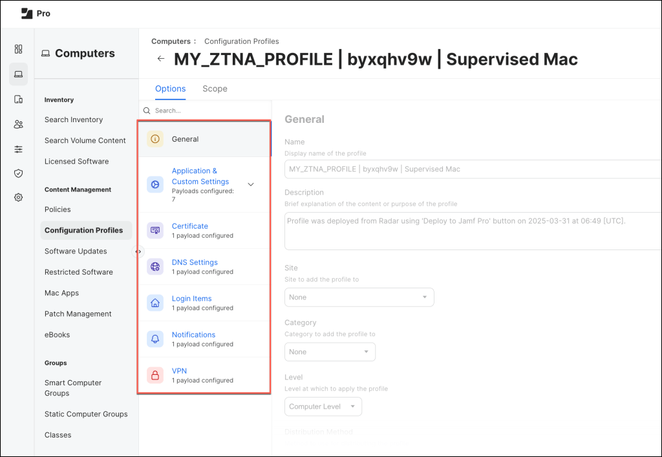This screenshot has height=457, width=662.
Task: Click the sliders icon in left rail
Action: coord(18,149)
